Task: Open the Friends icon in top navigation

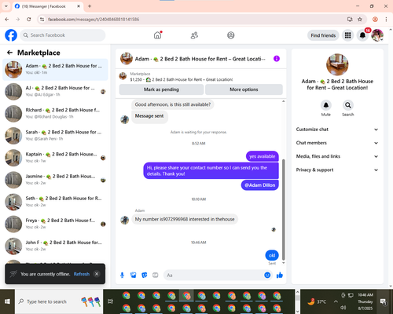Action: (x=194, y=35)
